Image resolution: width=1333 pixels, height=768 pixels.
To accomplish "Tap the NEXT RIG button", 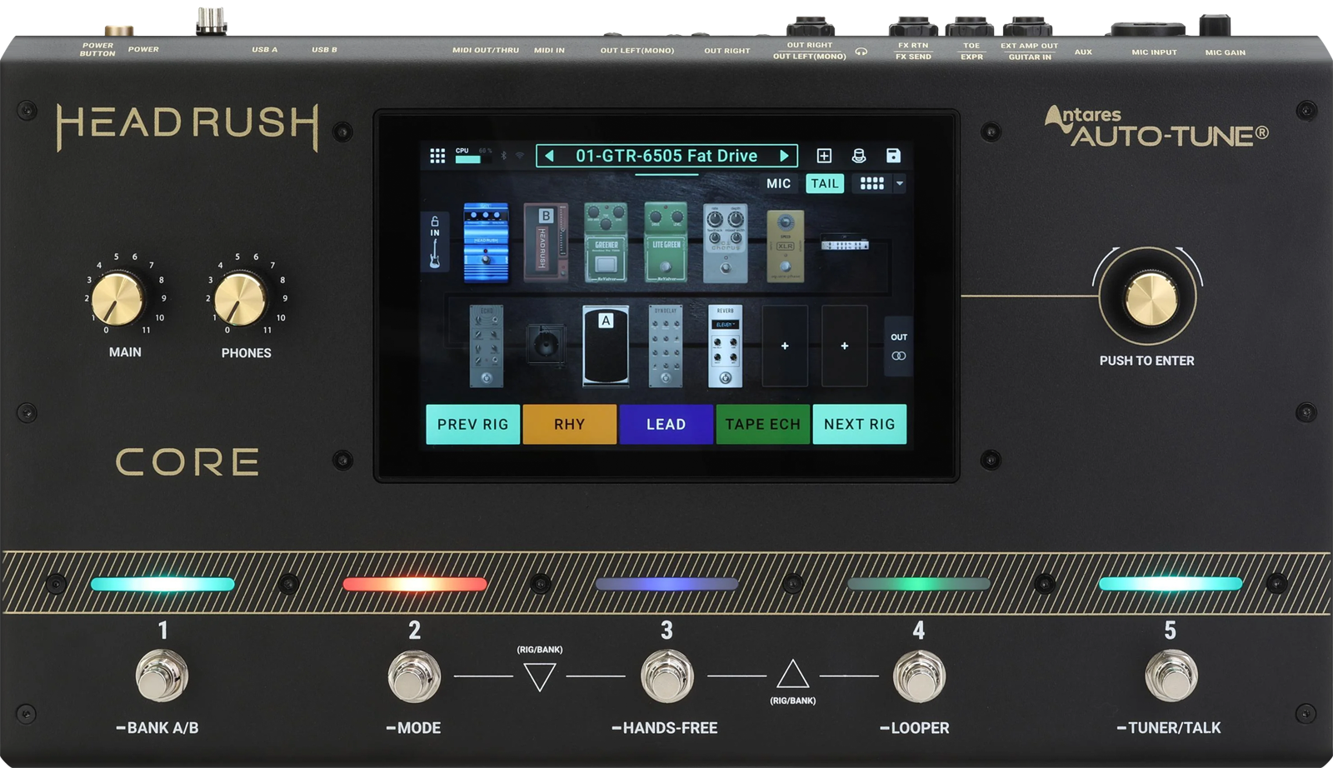I will click(860, 424).
